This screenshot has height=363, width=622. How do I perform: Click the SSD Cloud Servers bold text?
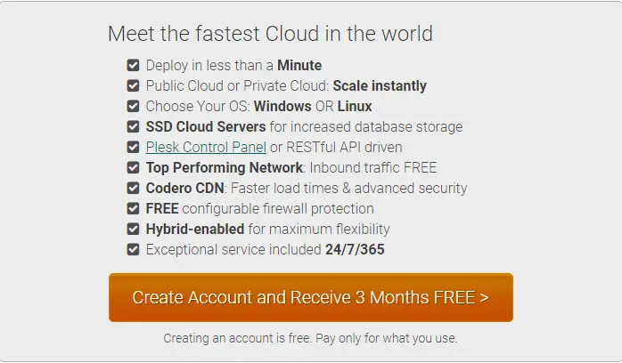(x=206, y=126)
